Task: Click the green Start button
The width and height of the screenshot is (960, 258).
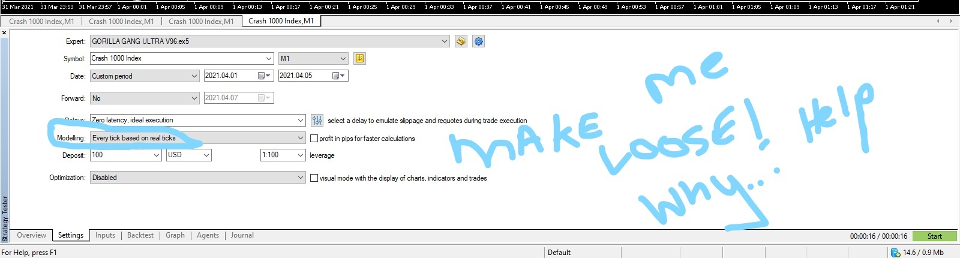Action: point(934,236)
